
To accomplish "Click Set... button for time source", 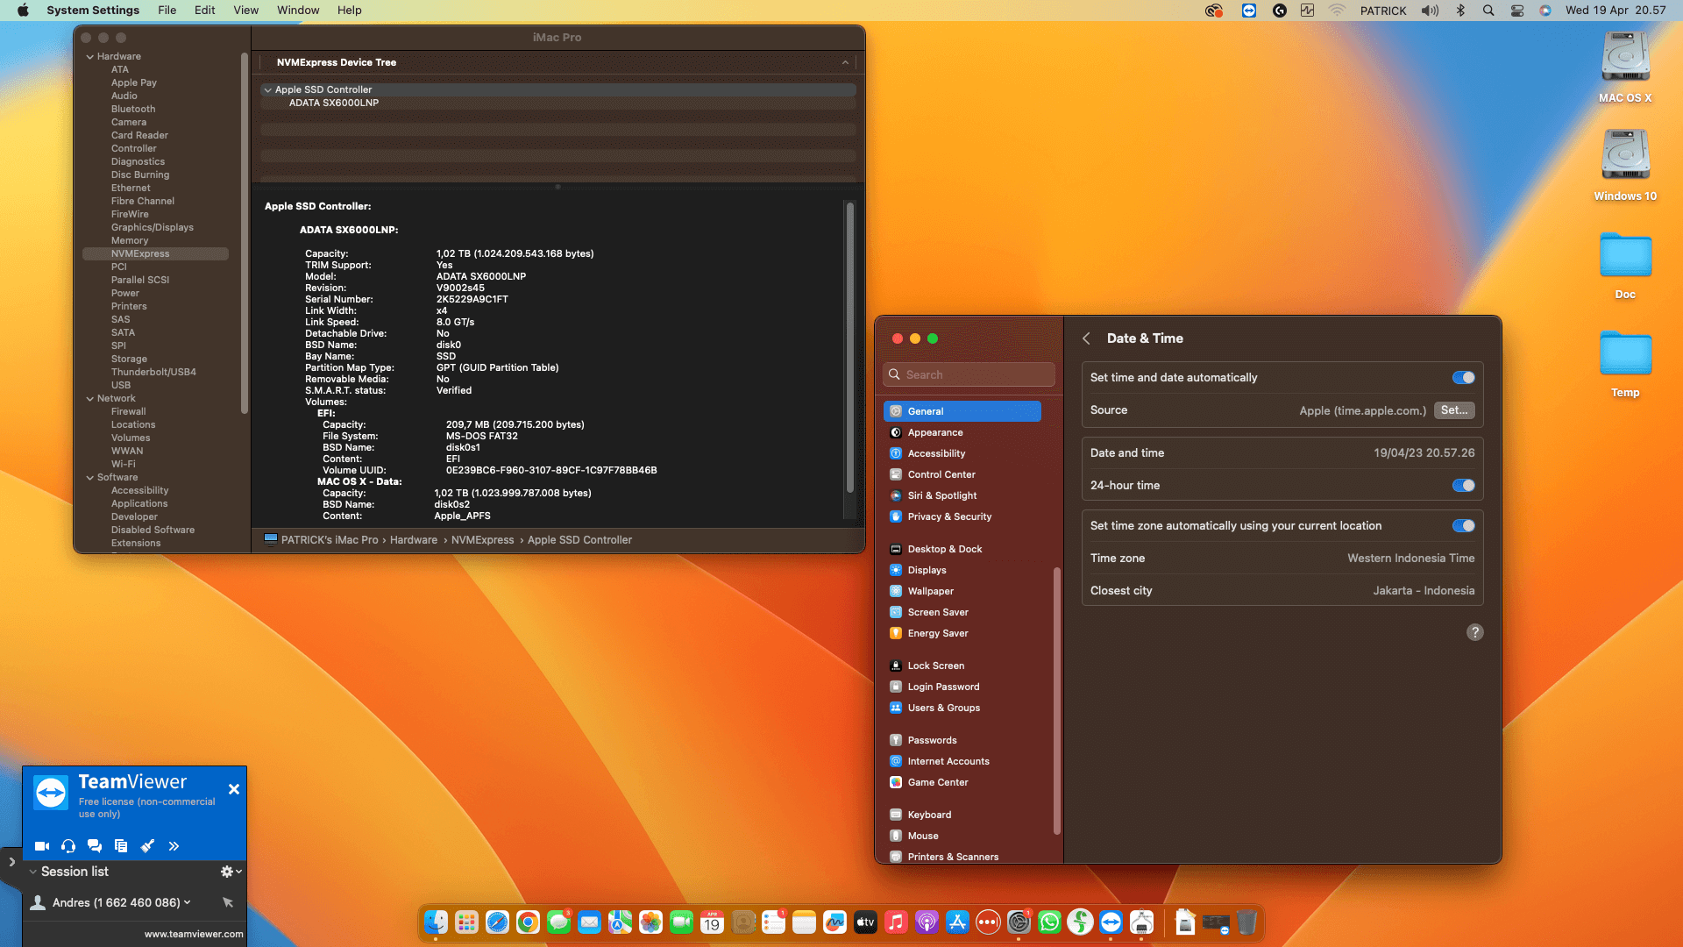I will point(1454,410).
